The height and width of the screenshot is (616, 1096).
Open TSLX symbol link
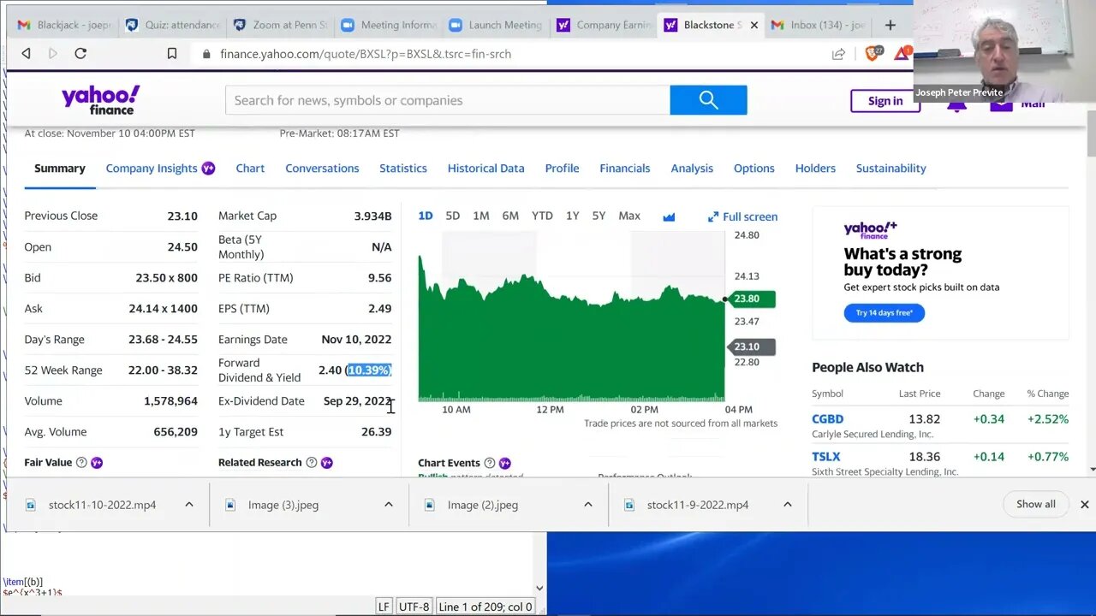tap(826, 457)
